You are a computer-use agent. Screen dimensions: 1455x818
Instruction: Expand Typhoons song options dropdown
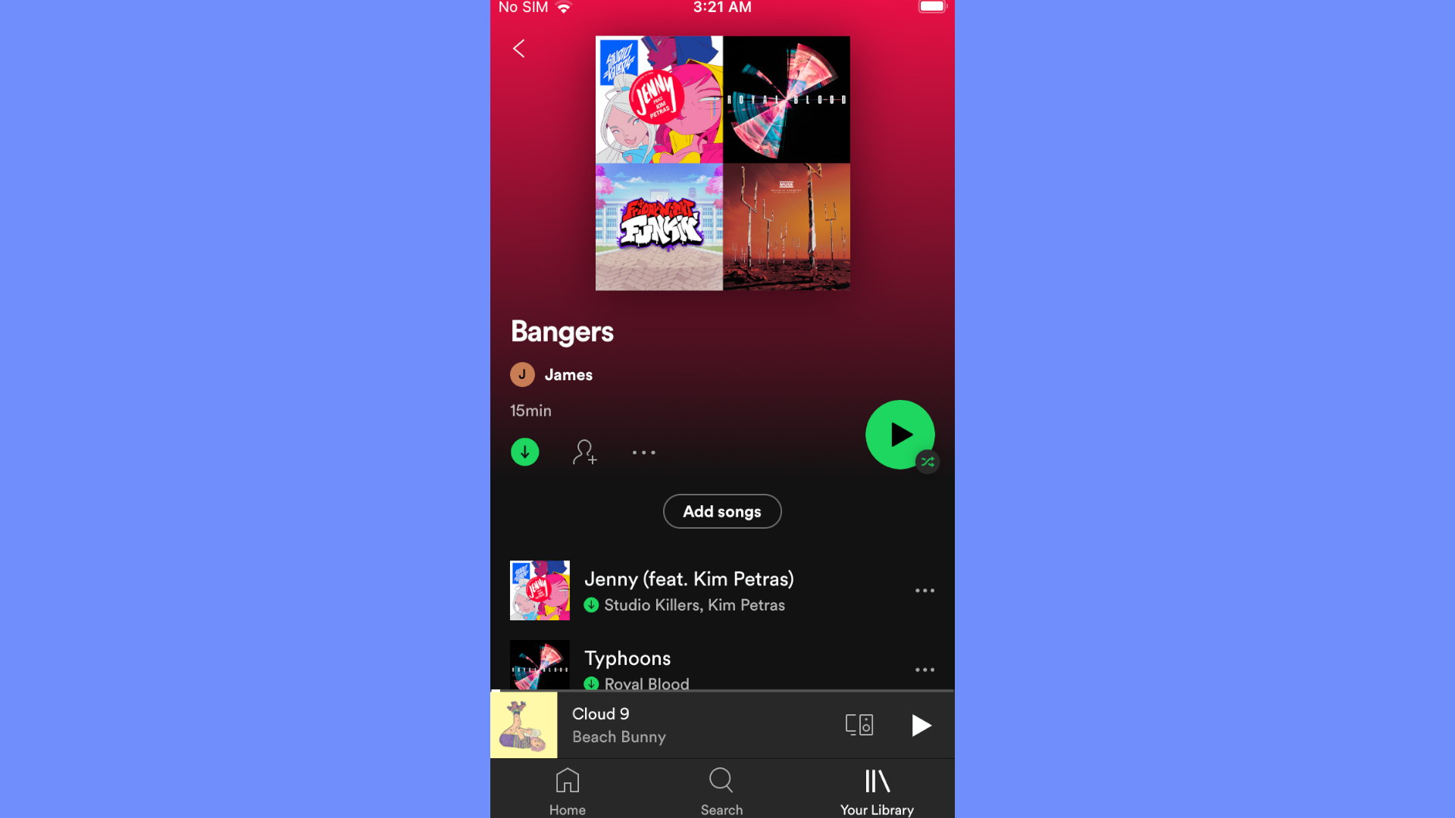tap(923, 668)
